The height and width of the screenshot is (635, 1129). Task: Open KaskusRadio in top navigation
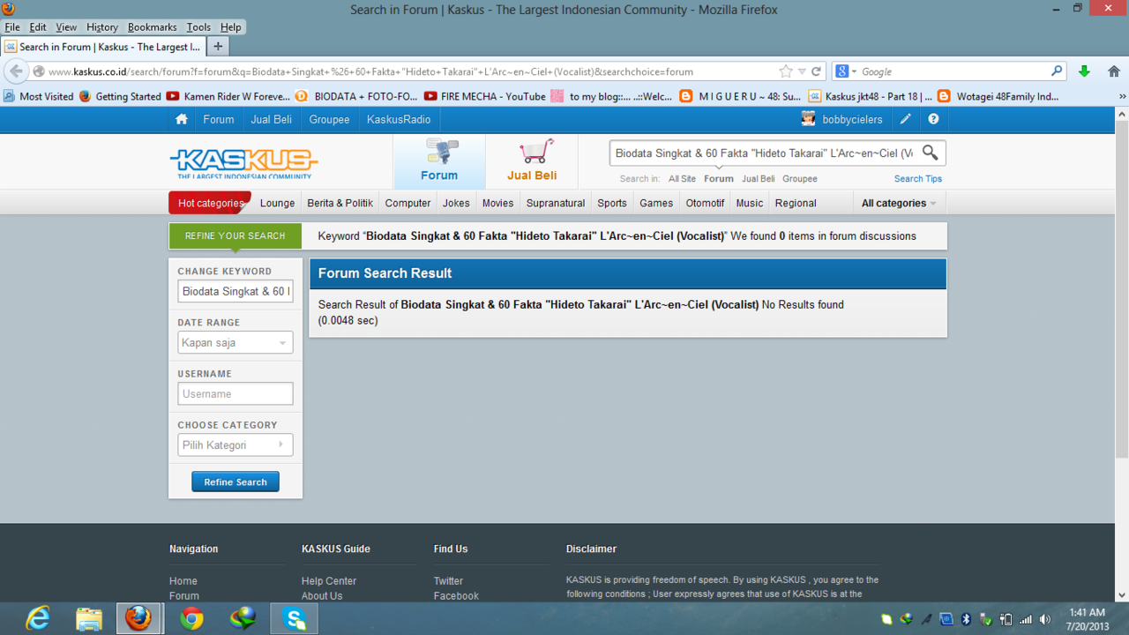click(399, 119)
